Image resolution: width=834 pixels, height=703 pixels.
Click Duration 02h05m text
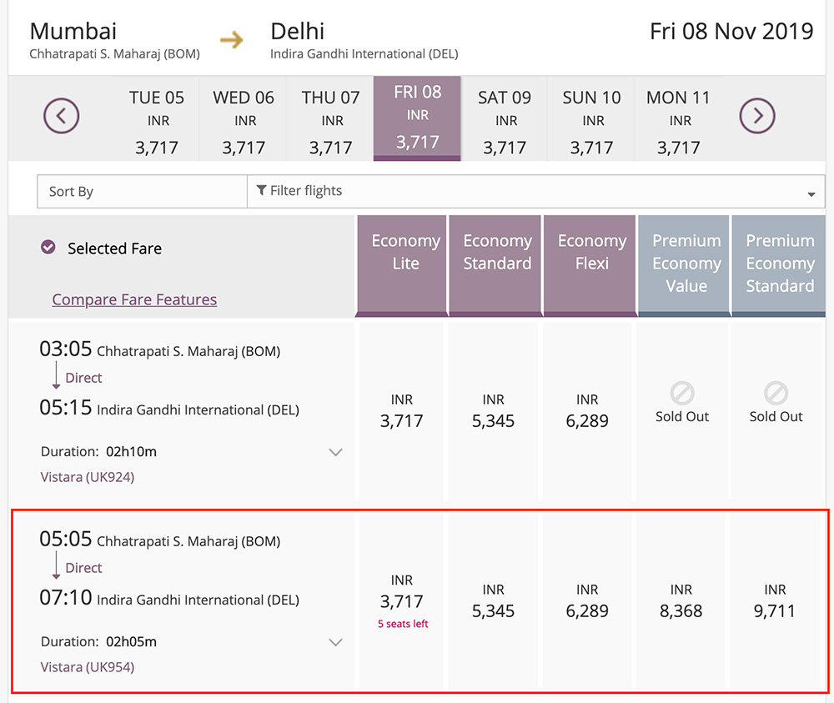coord(98,642)
